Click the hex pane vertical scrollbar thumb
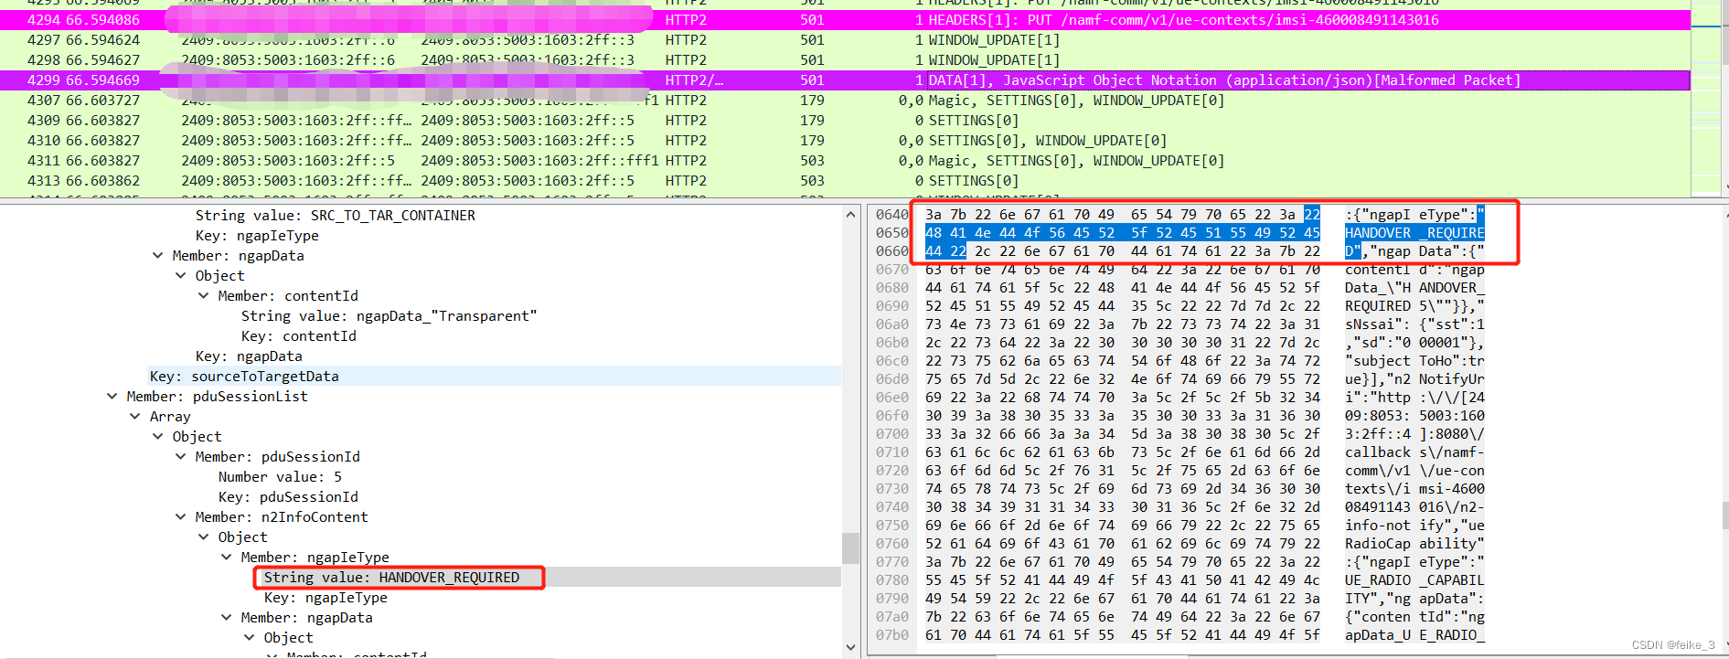 [1724, 515]
